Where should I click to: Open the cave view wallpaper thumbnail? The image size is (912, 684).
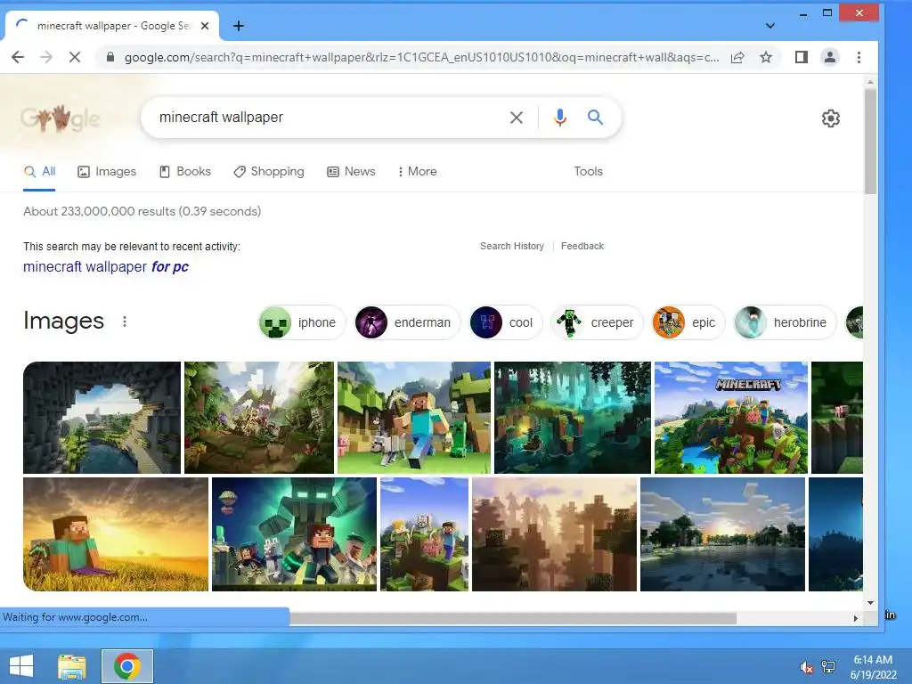[102, 418]
